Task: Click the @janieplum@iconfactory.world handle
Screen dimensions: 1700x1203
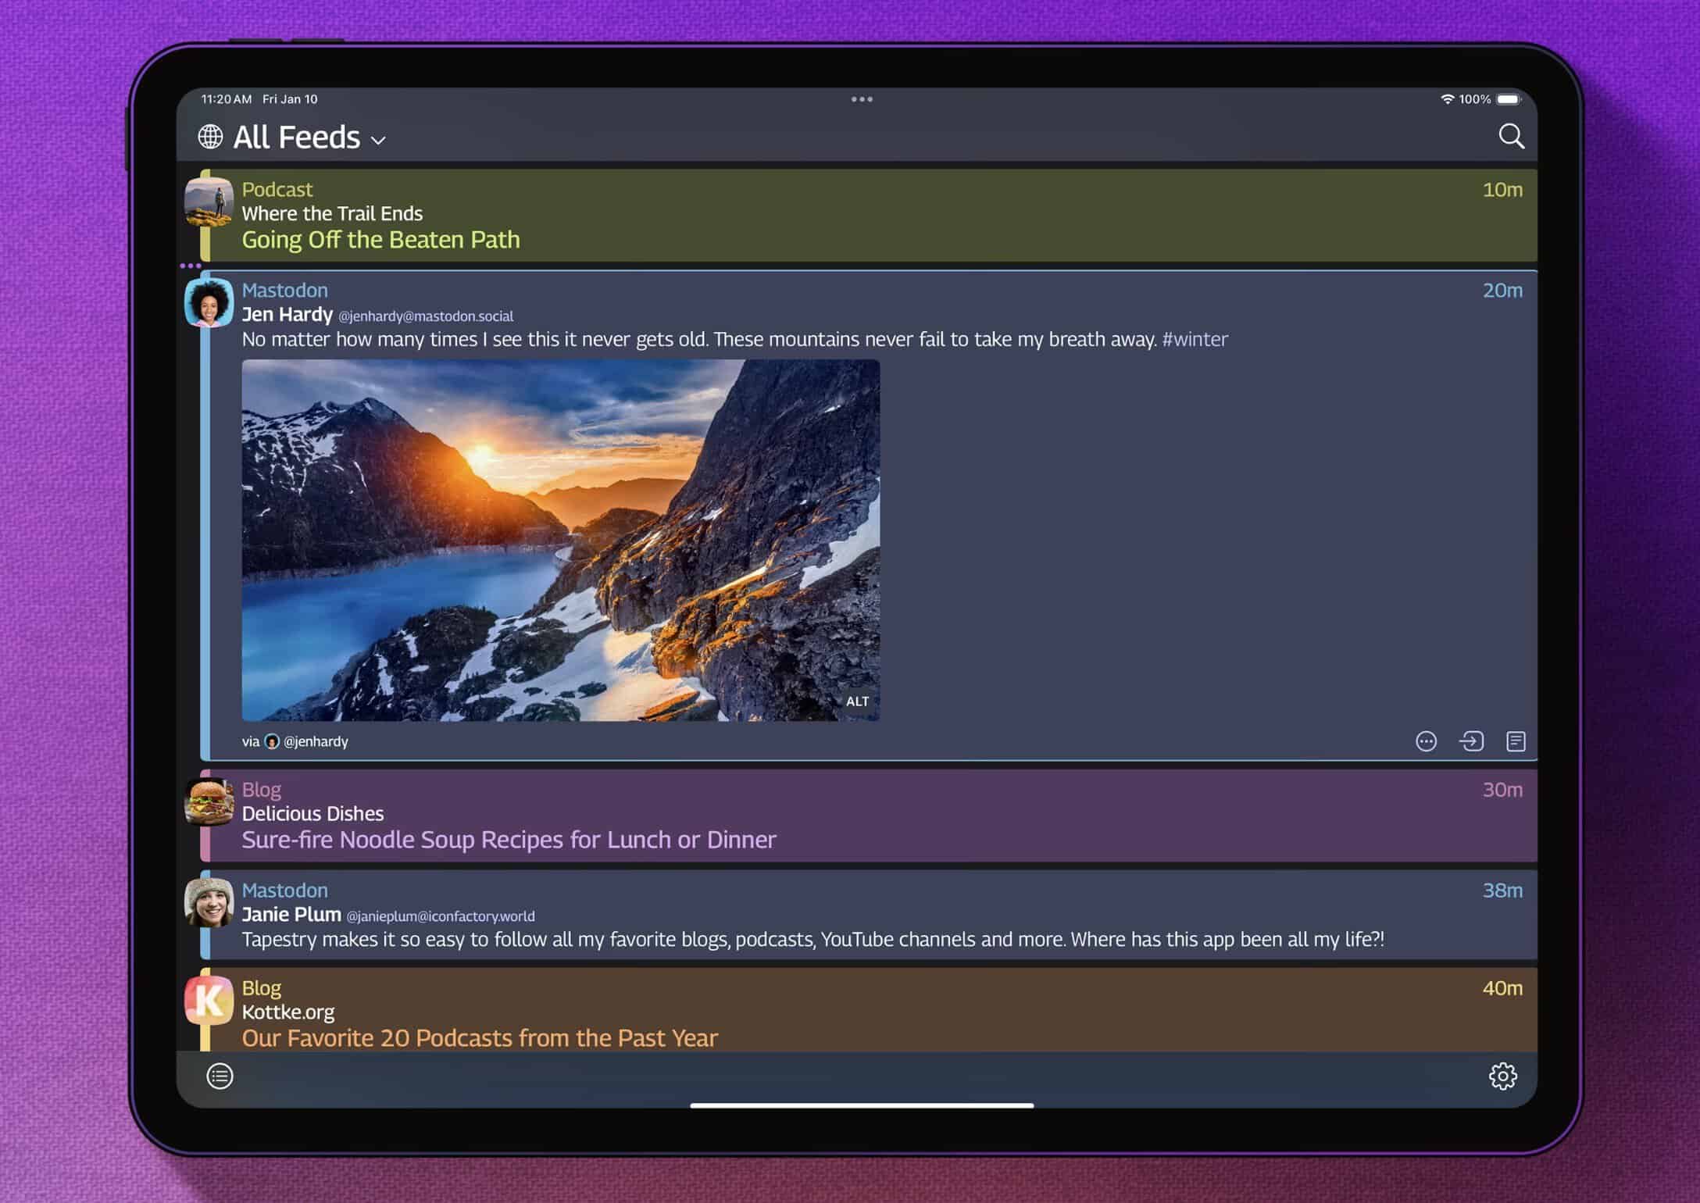Action: pyautogui.click(x=441, y=916)
